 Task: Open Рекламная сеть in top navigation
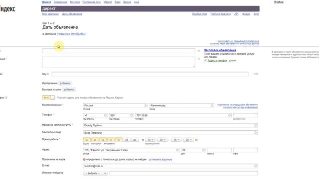coord(92,2)
